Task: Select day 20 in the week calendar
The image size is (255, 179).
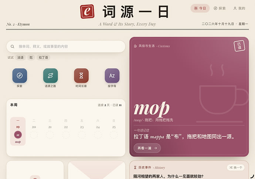Action: [34, 129]
